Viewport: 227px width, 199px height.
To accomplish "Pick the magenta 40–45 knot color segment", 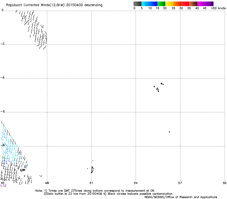I will (x=201, y=4).
